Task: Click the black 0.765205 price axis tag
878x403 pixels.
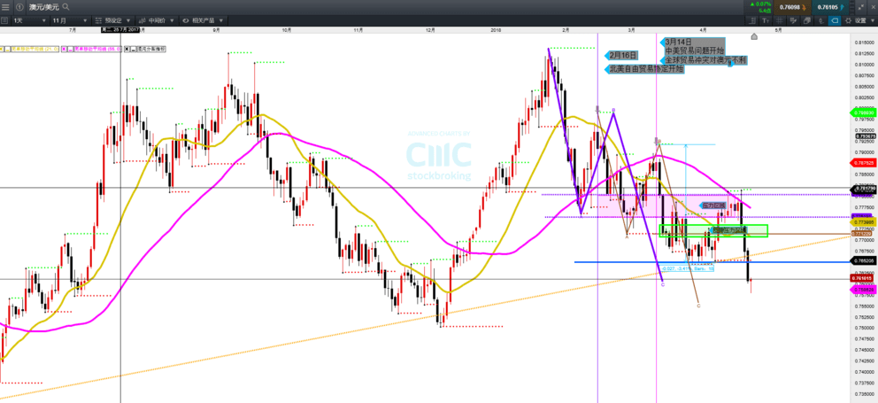Action: (863, 261)
